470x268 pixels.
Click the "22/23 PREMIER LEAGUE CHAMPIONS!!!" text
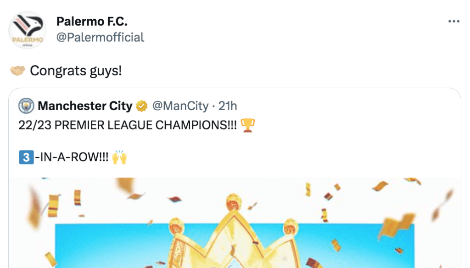click(128, 125)
